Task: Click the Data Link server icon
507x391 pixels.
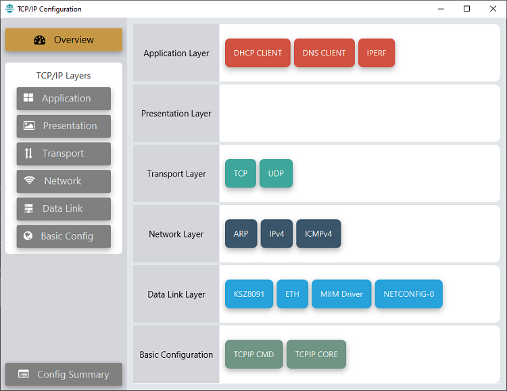Action: [28, 208]
